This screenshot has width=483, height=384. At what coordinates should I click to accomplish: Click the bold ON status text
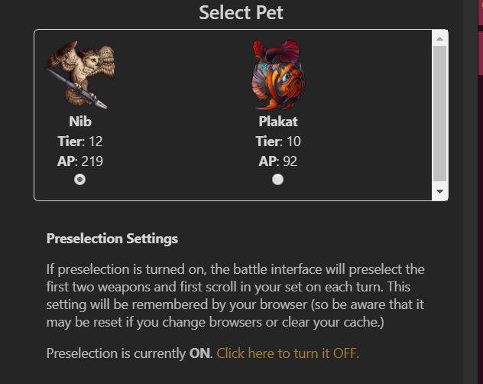click(200, 353)
